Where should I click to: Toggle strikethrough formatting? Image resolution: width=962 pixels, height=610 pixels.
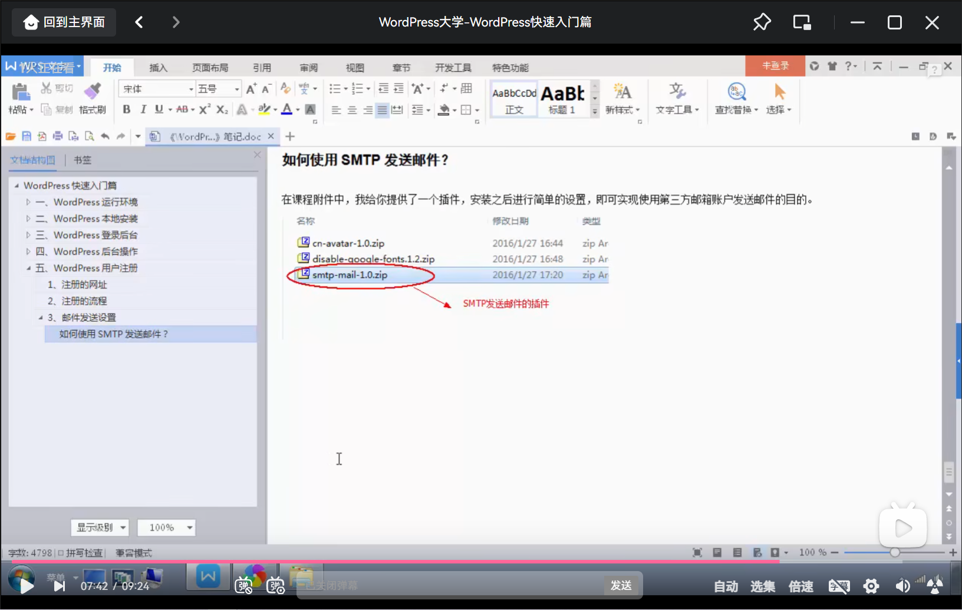[x=182, y=109]
